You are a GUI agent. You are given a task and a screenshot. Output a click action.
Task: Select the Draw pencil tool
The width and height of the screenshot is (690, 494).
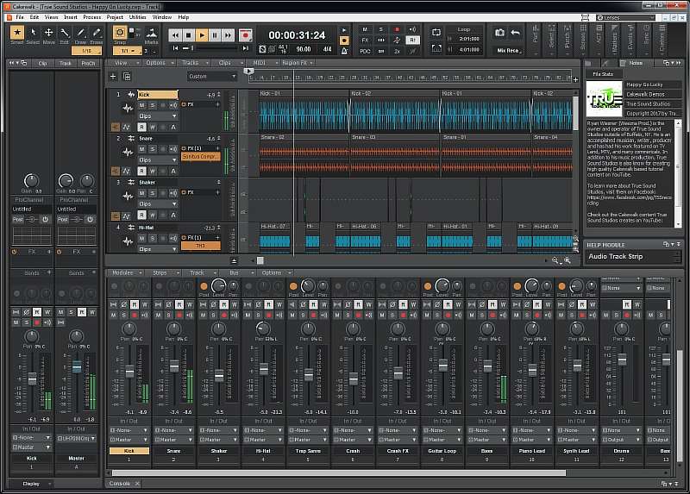80,33
